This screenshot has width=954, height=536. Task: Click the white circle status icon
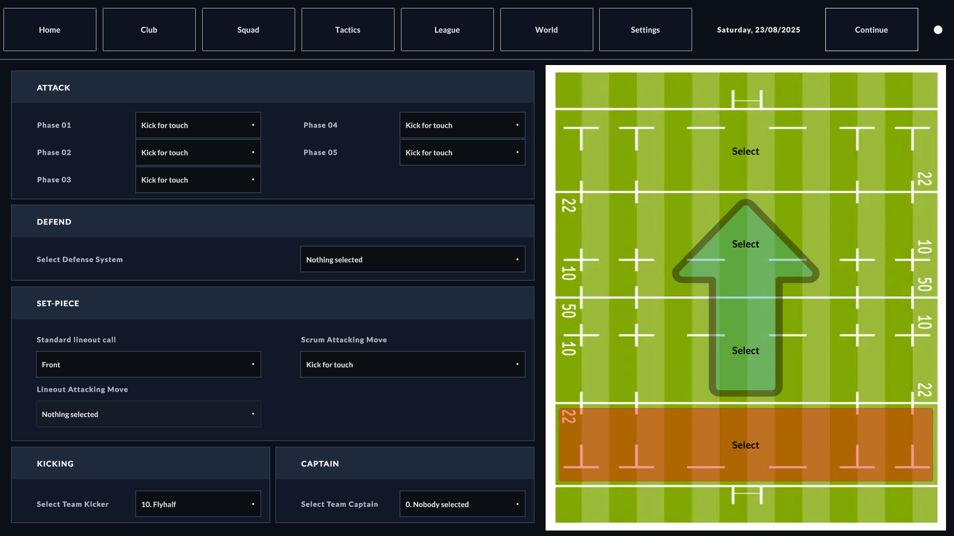[x=938, y=29]
